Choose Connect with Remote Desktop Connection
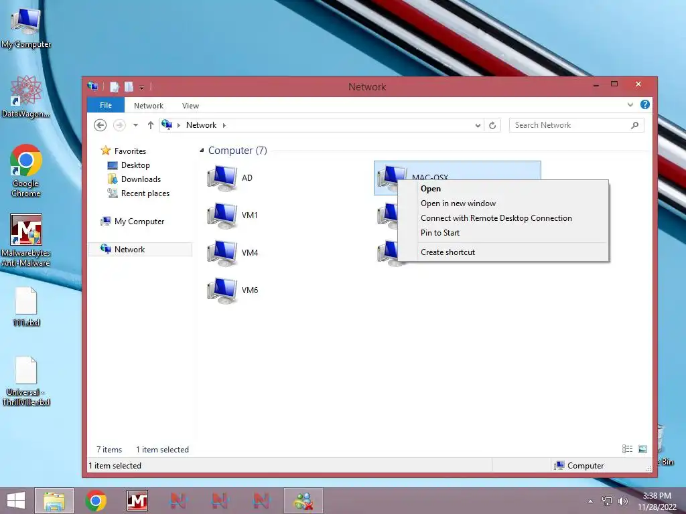The width and height of the screenshot is (686, 514). [503, 218]
